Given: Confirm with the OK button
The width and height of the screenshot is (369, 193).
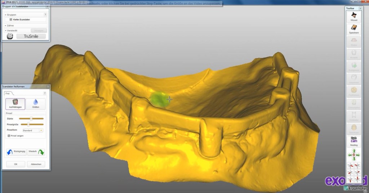Looking at the screenshot, I should 15,164.
